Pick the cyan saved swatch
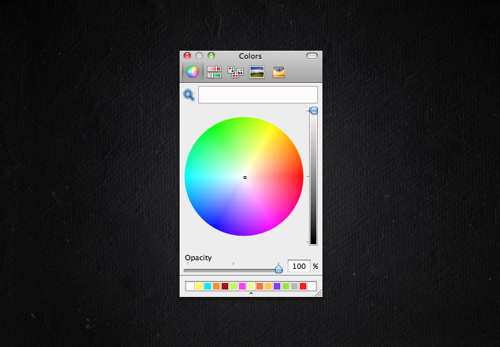 (x=208, y=286)
